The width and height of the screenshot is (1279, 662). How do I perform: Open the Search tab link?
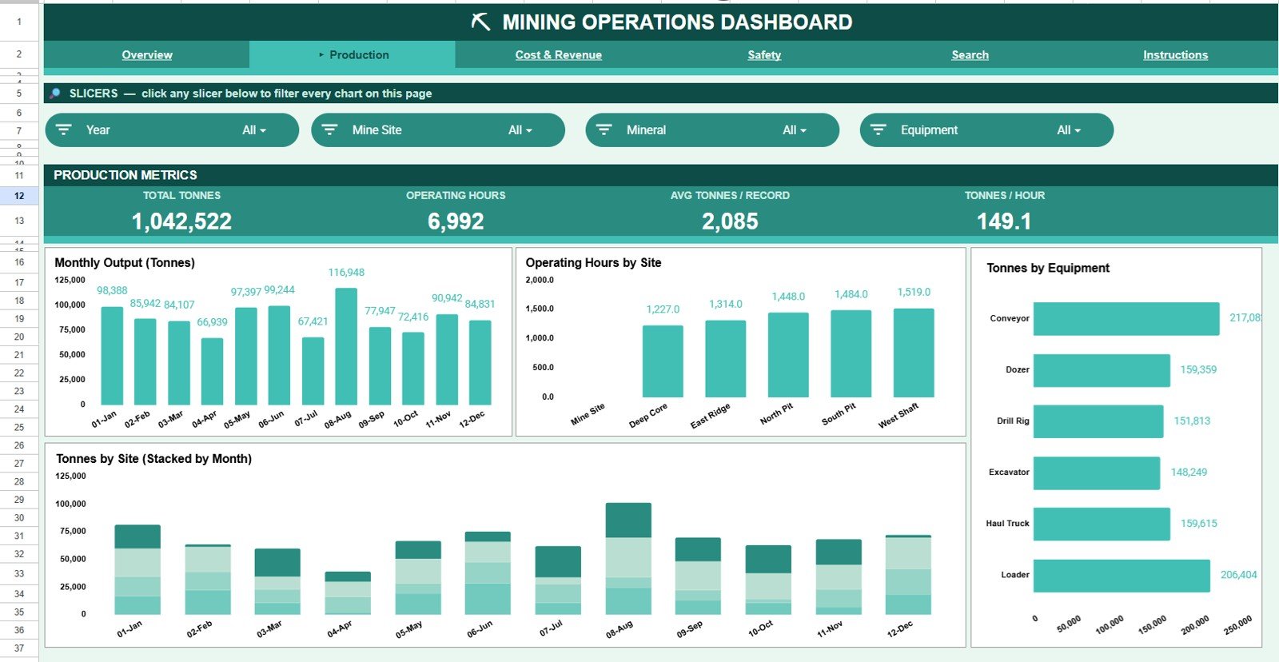970,55
